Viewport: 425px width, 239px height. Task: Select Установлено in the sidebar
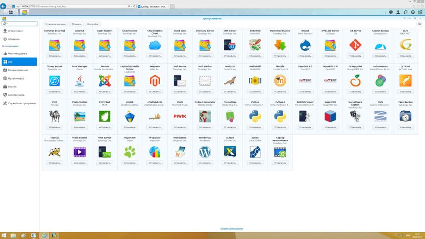(x=19, y=31)
